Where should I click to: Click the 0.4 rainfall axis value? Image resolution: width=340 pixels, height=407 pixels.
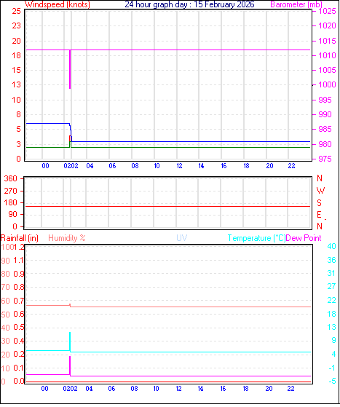[19, 341]
